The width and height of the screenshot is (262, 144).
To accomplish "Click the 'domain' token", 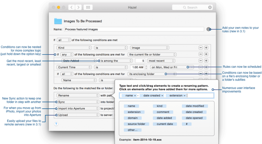I will click(x=133, y=118).
